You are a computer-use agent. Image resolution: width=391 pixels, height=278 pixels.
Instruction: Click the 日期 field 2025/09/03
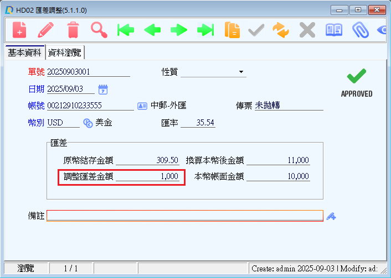click(71, 89)
